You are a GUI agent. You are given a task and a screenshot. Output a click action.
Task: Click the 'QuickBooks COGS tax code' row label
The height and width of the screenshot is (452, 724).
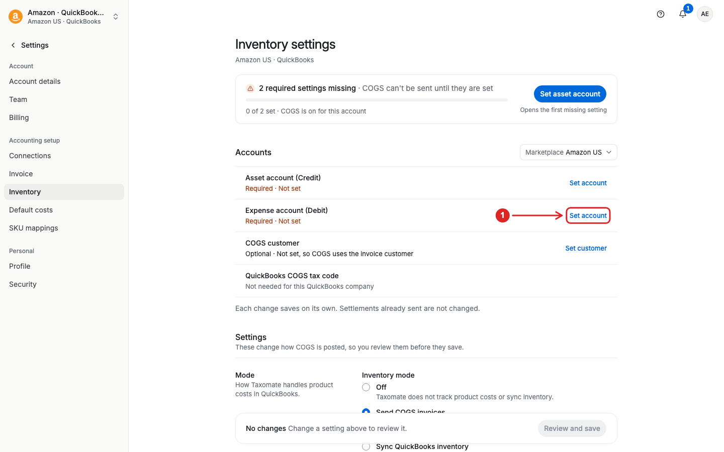[292, 276]
